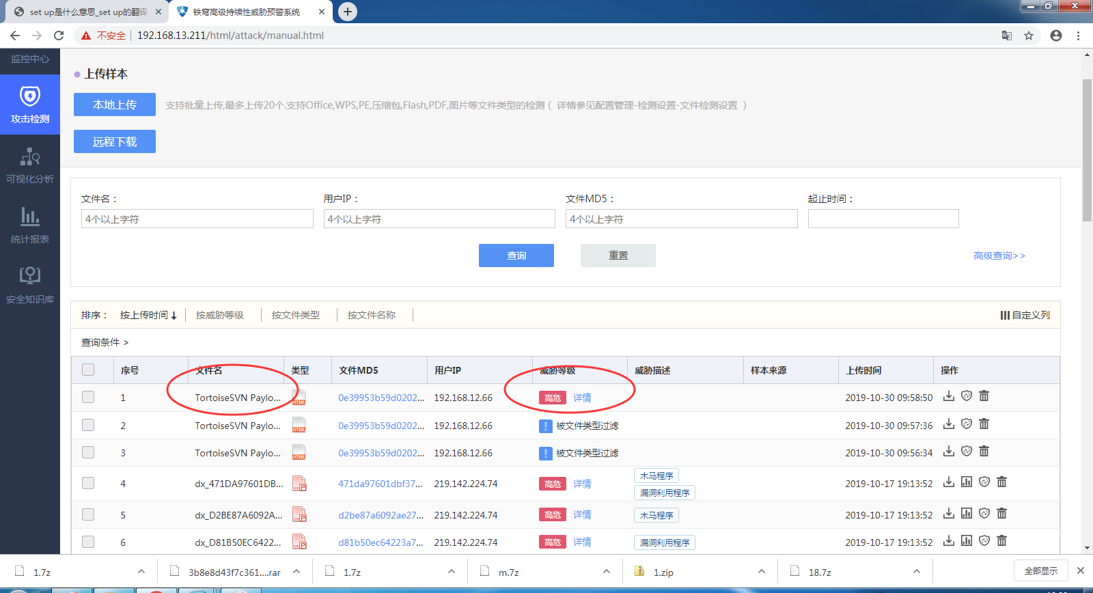Screen dimensions: 1093x593
Task: Open the 攻击检测 sidebar section
Action: pos(30,105)
